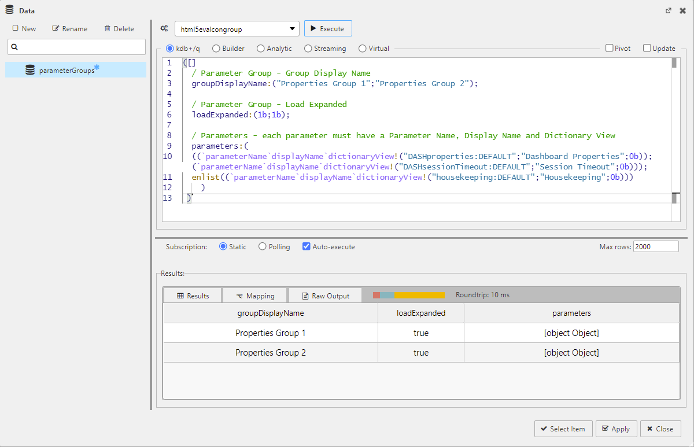Click the parameterGroups database icon
694x447 pixels.
click(x=30, y=70)
